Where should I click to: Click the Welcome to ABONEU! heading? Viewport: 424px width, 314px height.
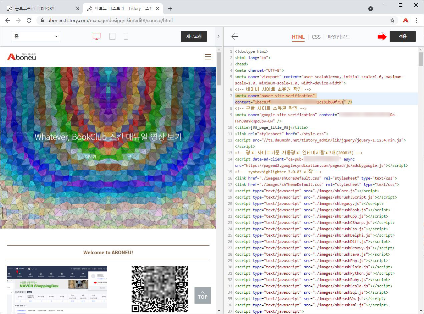tap(108, 252)
